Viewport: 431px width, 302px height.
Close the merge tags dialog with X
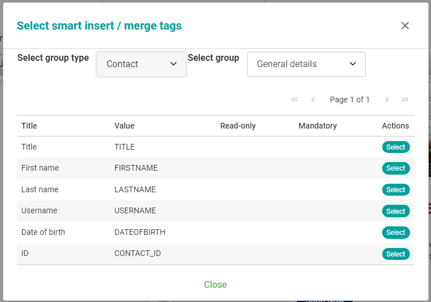click(405, 26)
